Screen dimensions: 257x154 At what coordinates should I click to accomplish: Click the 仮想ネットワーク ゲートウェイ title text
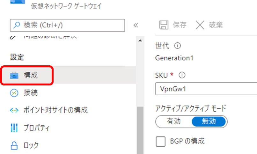pyautogui.click(x=66, y=6)
